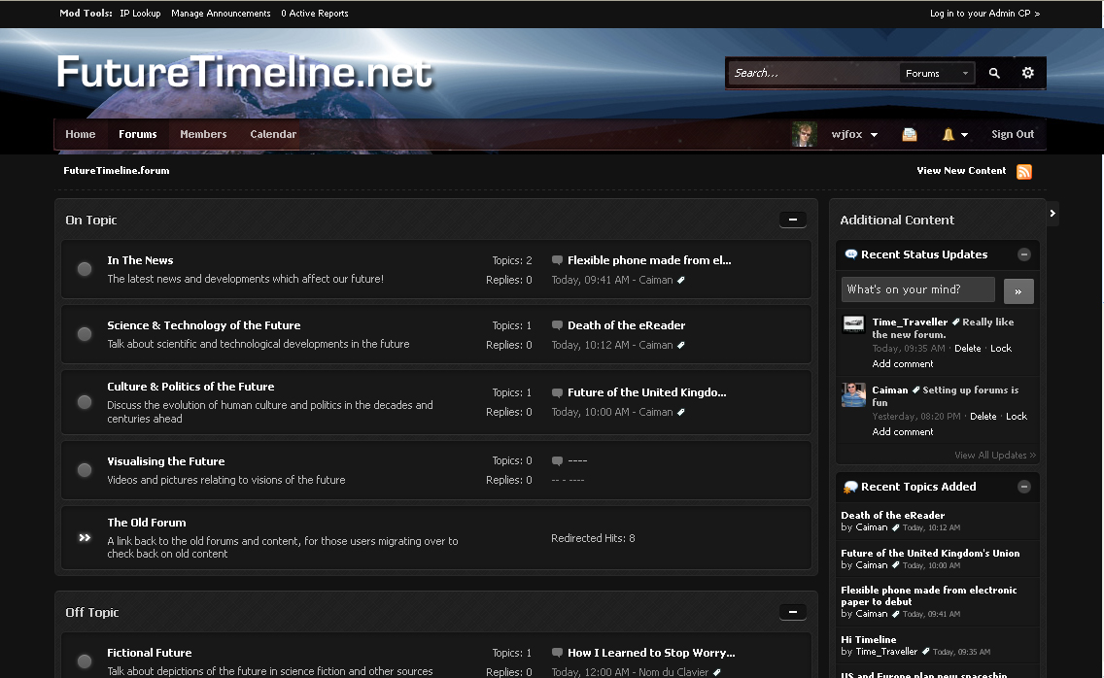Screen dimensions: 1104x678
Task: Open Hi Timeline topic in recent topics
Action: [868, 640]
